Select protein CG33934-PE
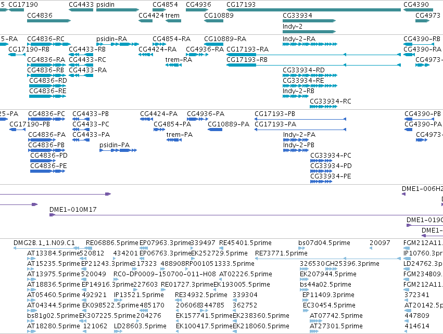 point(331,176)
